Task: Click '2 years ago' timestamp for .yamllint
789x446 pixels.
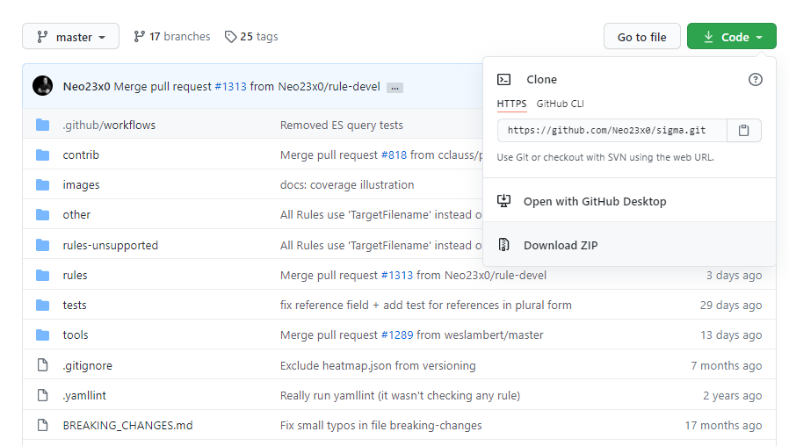Action: coord(733,396)
